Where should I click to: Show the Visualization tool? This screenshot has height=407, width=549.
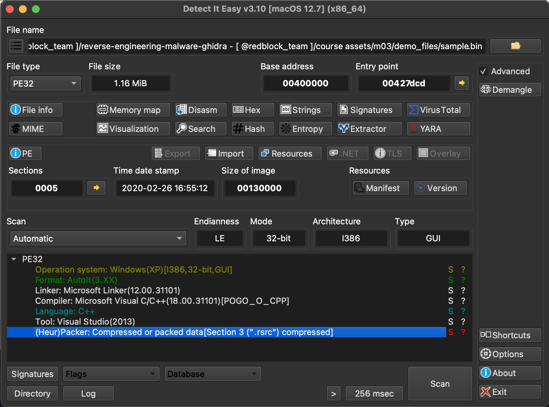pyautogui.click(x=133, y=129)
